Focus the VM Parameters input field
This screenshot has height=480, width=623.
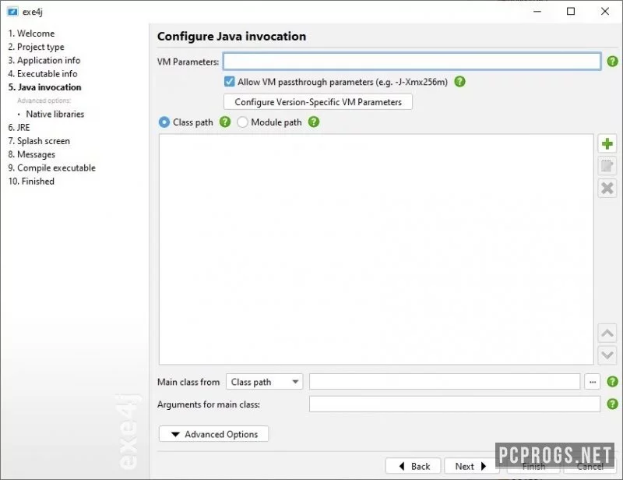(x=412, y=62)
